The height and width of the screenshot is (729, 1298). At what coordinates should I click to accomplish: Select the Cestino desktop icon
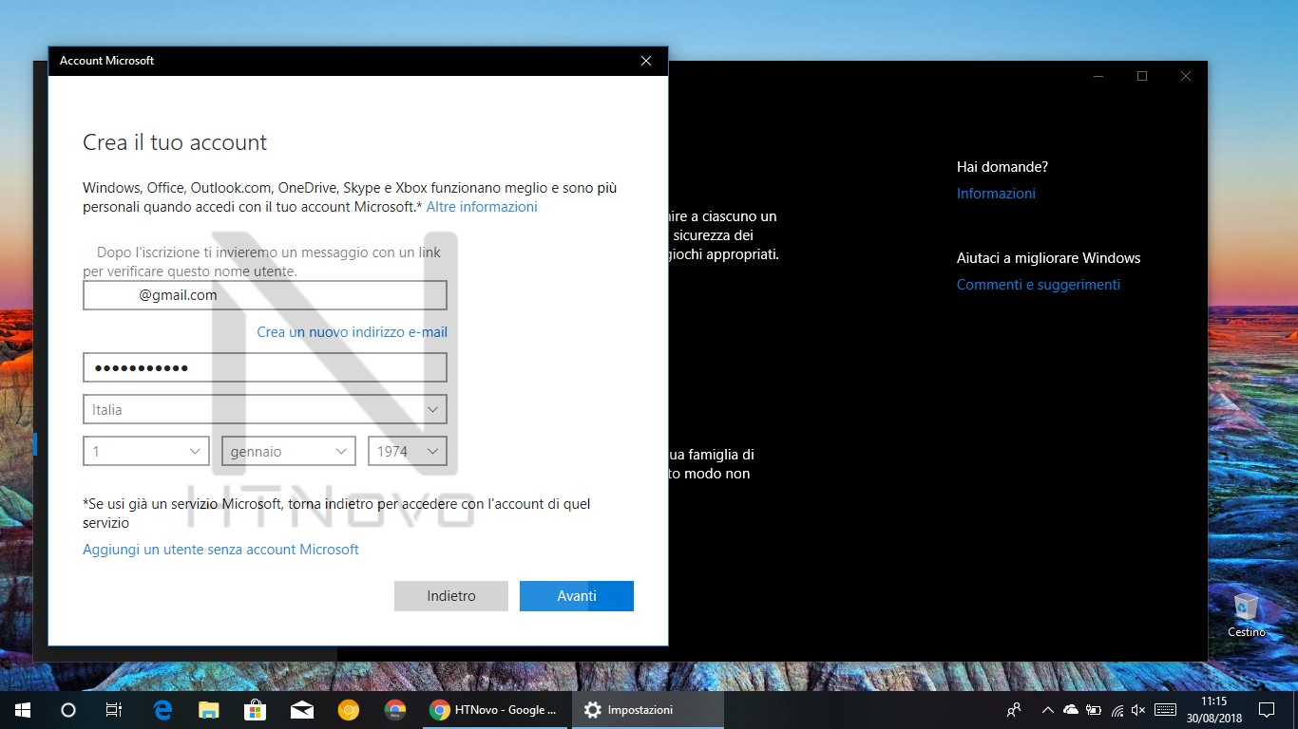click(1246, 615)
